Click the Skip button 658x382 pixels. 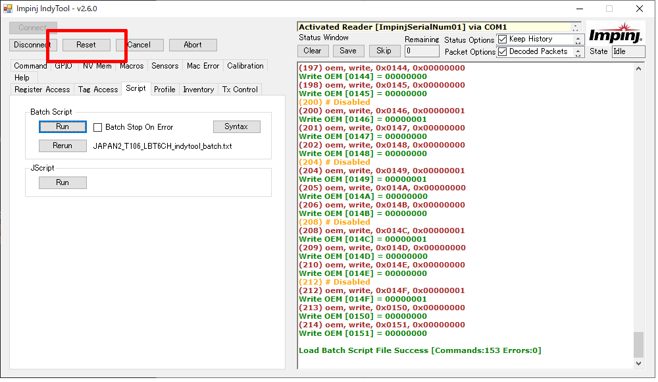tap(384, 51)
